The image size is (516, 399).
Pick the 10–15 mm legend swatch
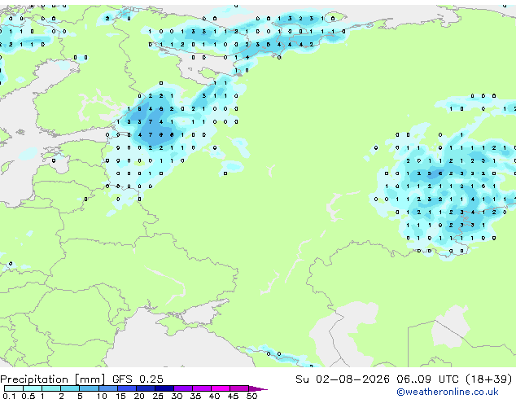point(108,388)
